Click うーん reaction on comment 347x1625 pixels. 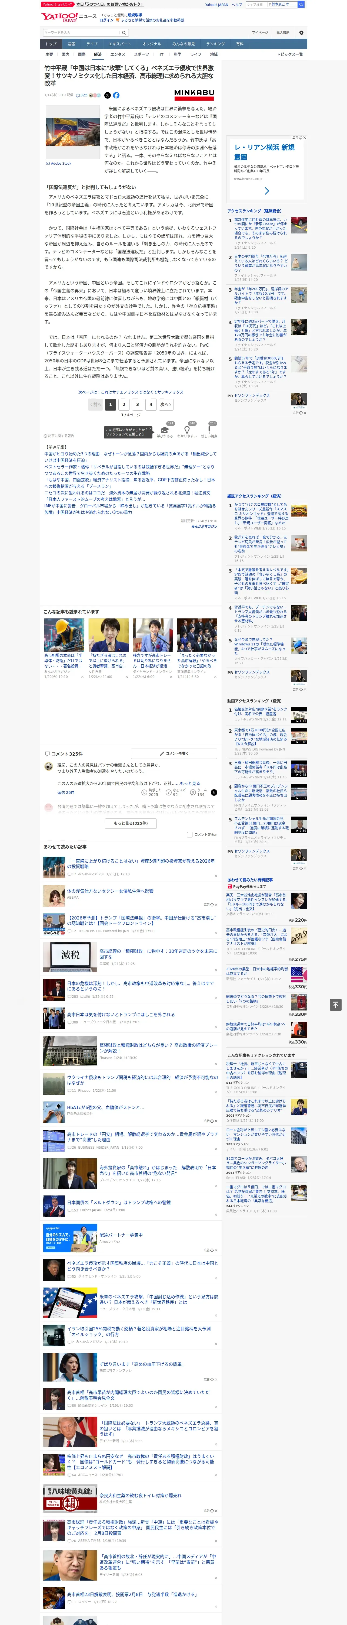199,792
